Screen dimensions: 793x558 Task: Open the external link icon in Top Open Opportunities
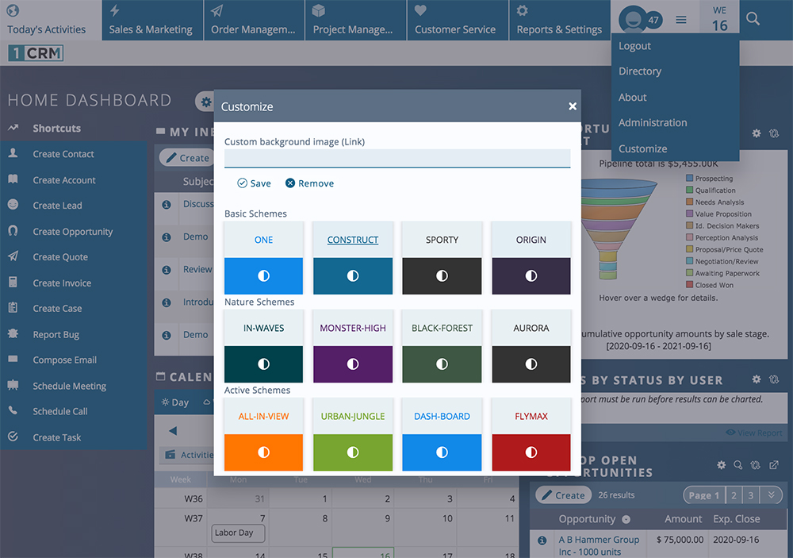pyautogui.click(x=774, y=465)
